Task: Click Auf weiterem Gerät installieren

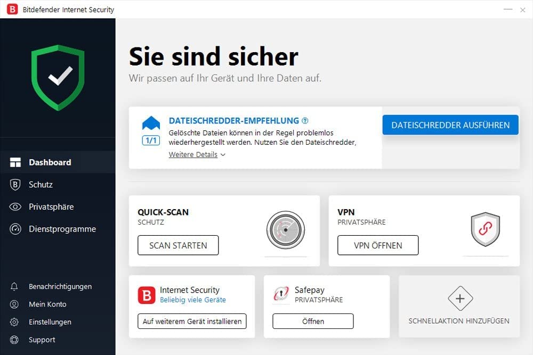Action: (192, 321)
